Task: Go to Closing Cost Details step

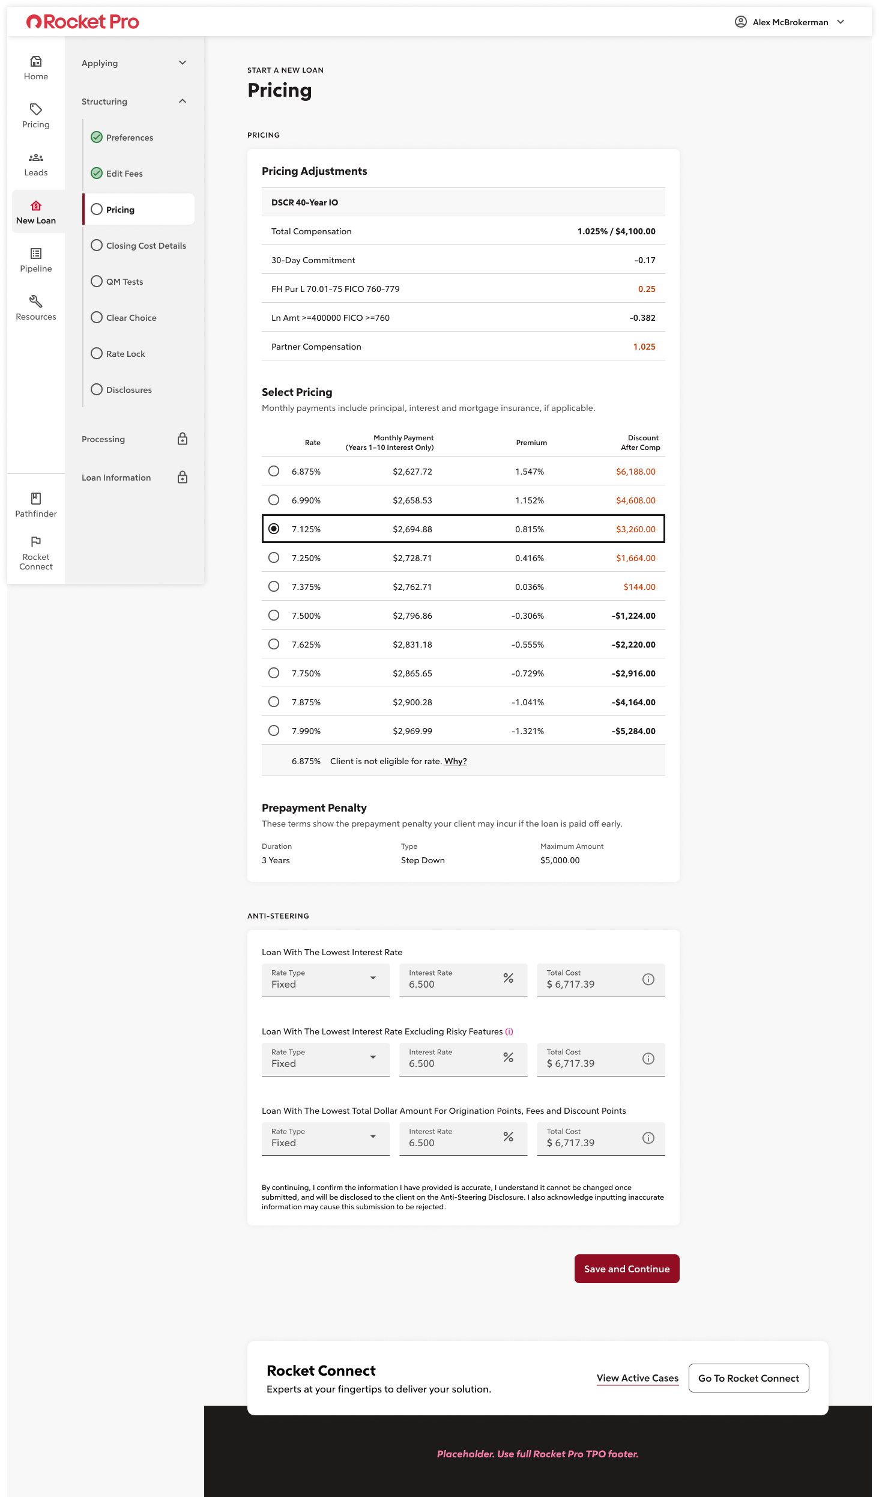Action: [x=146, y=246]
